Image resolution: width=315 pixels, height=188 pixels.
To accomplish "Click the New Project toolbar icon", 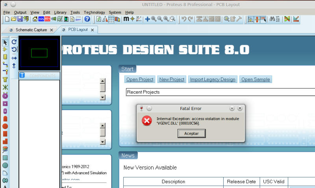I will pos(7,19).
